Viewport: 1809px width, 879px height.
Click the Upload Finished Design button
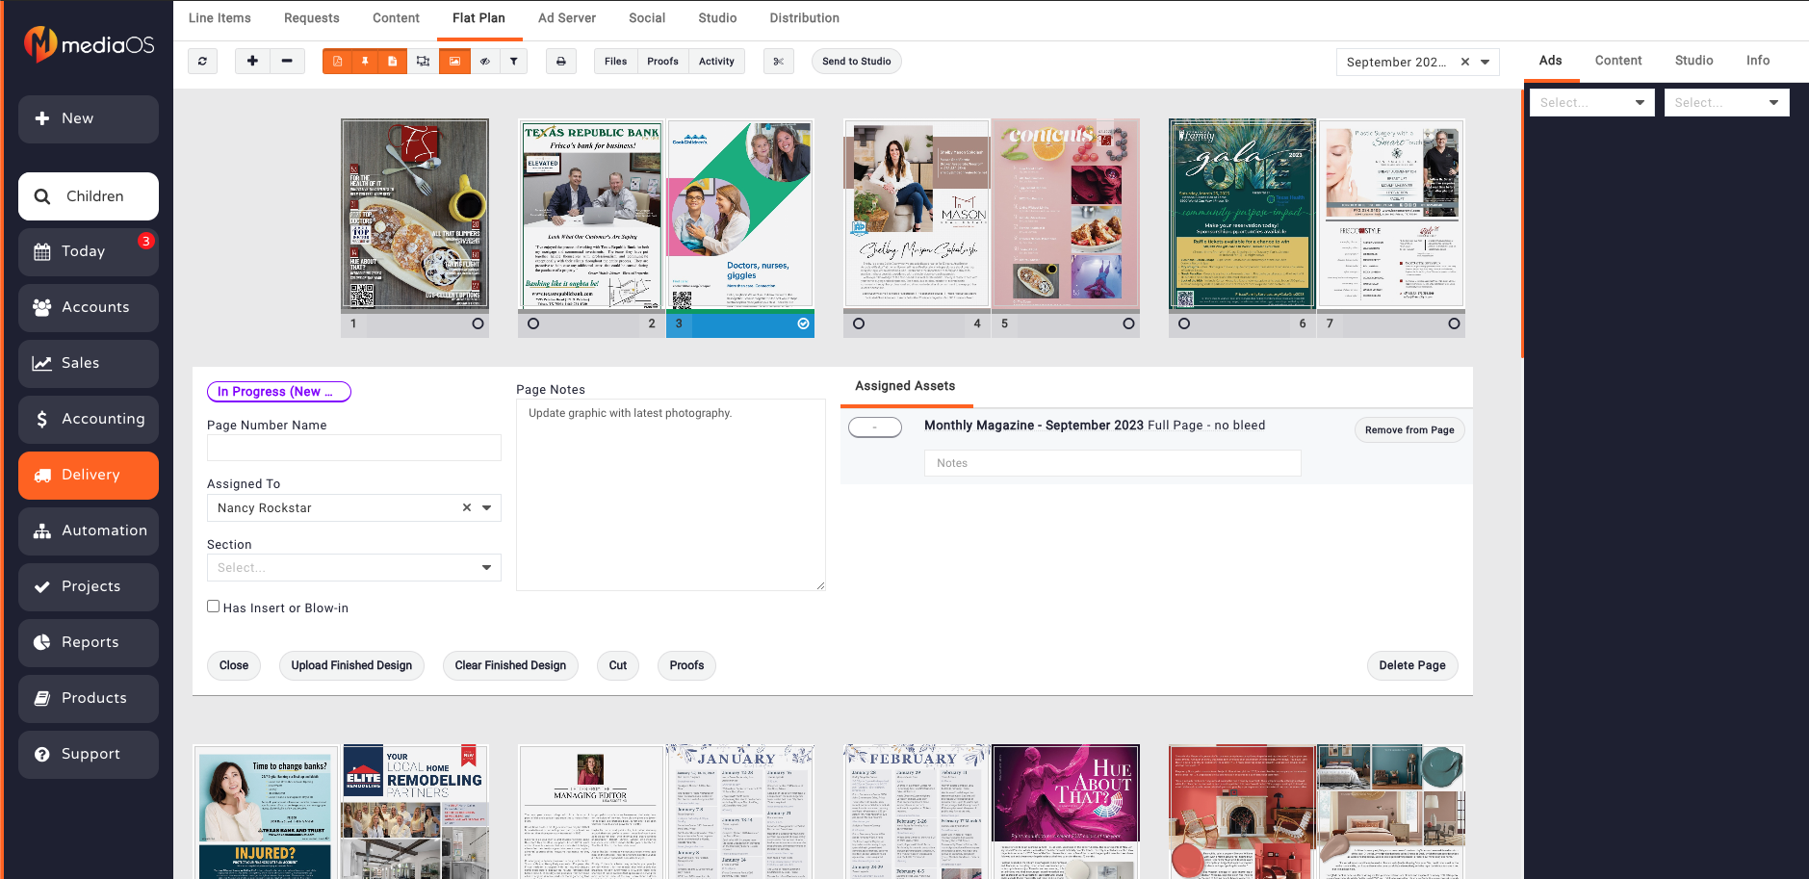click(351, 665)
